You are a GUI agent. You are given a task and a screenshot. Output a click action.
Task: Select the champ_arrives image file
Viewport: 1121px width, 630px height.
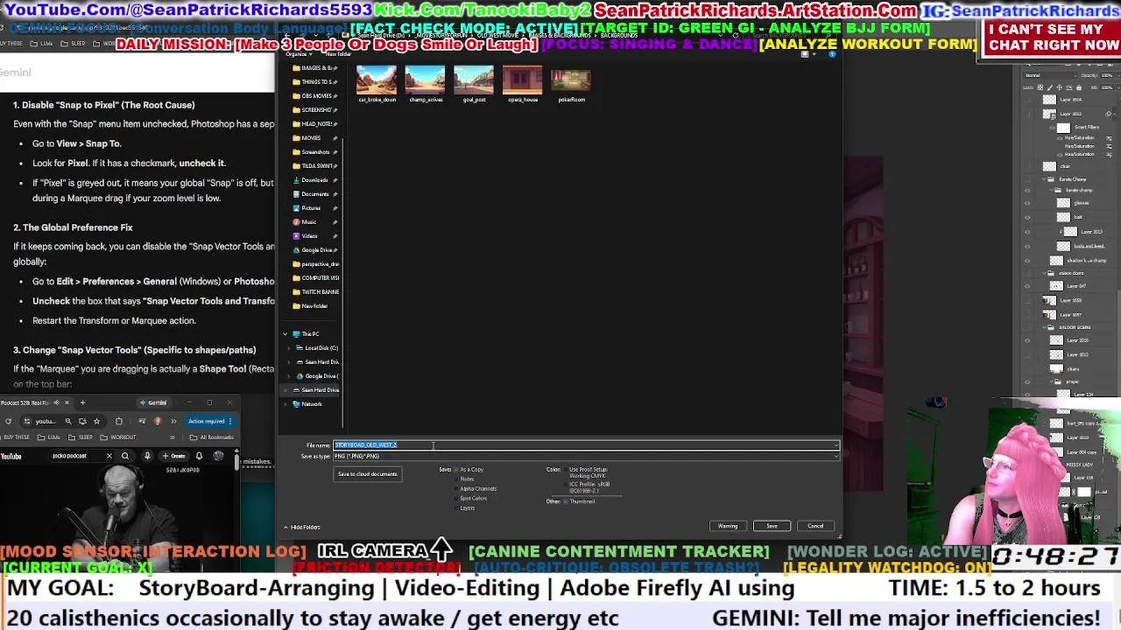(x=426, y=85)
